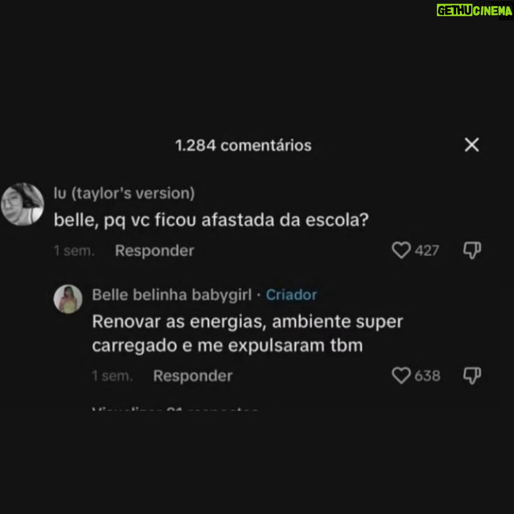Screen dimensions: 514x514
Task: Like Belle's reply with the heart icon
Action: click(401, 376)
